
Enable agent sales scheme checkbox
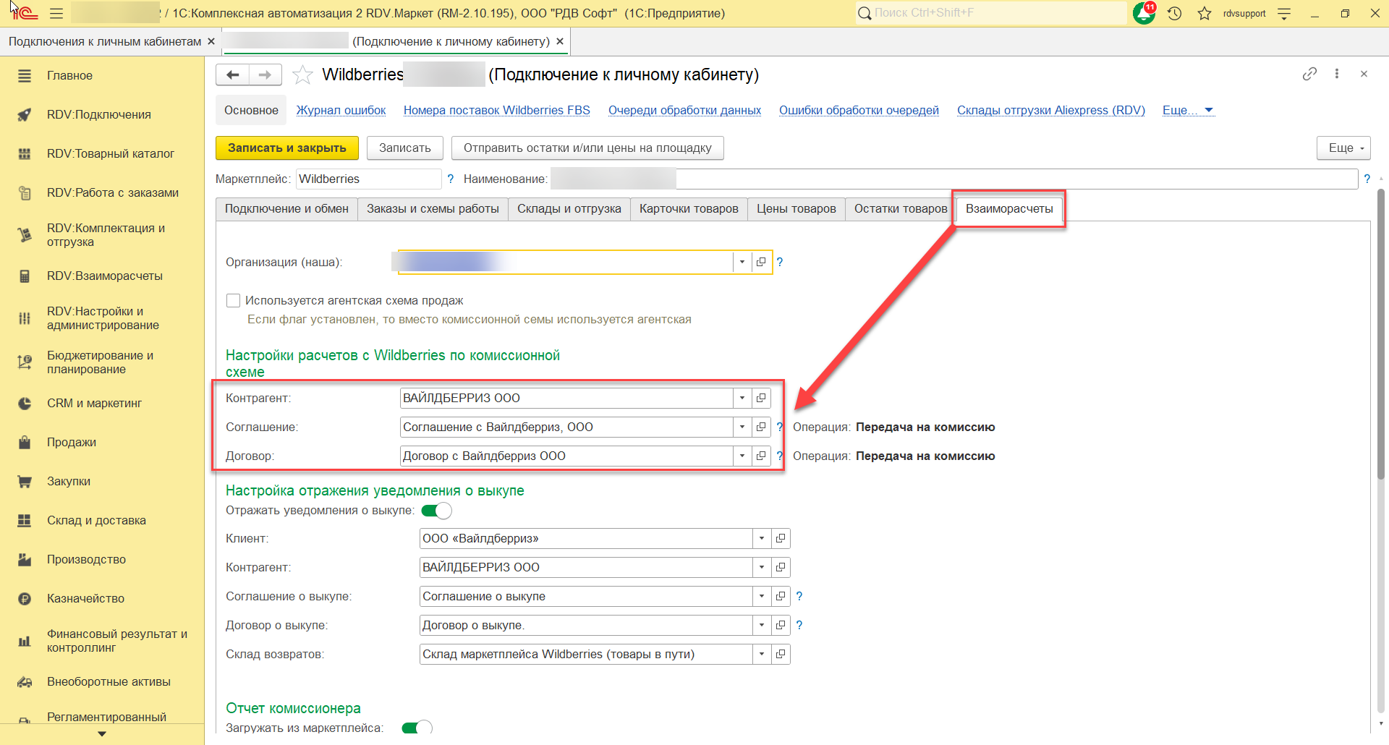(234, 300)
